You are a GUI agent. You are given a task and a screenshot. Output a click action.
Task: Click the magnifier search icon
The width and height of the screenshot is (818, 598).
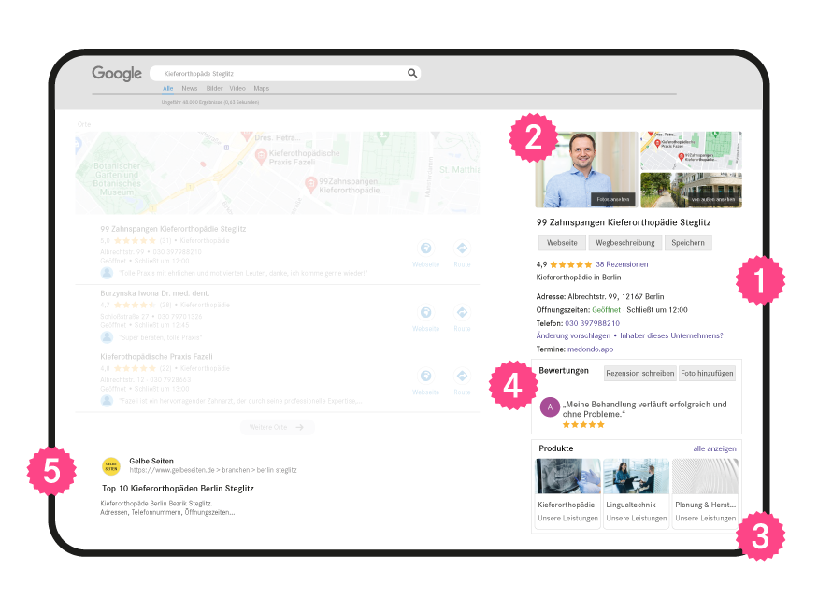pyautogui.click(x=412, y=73)
